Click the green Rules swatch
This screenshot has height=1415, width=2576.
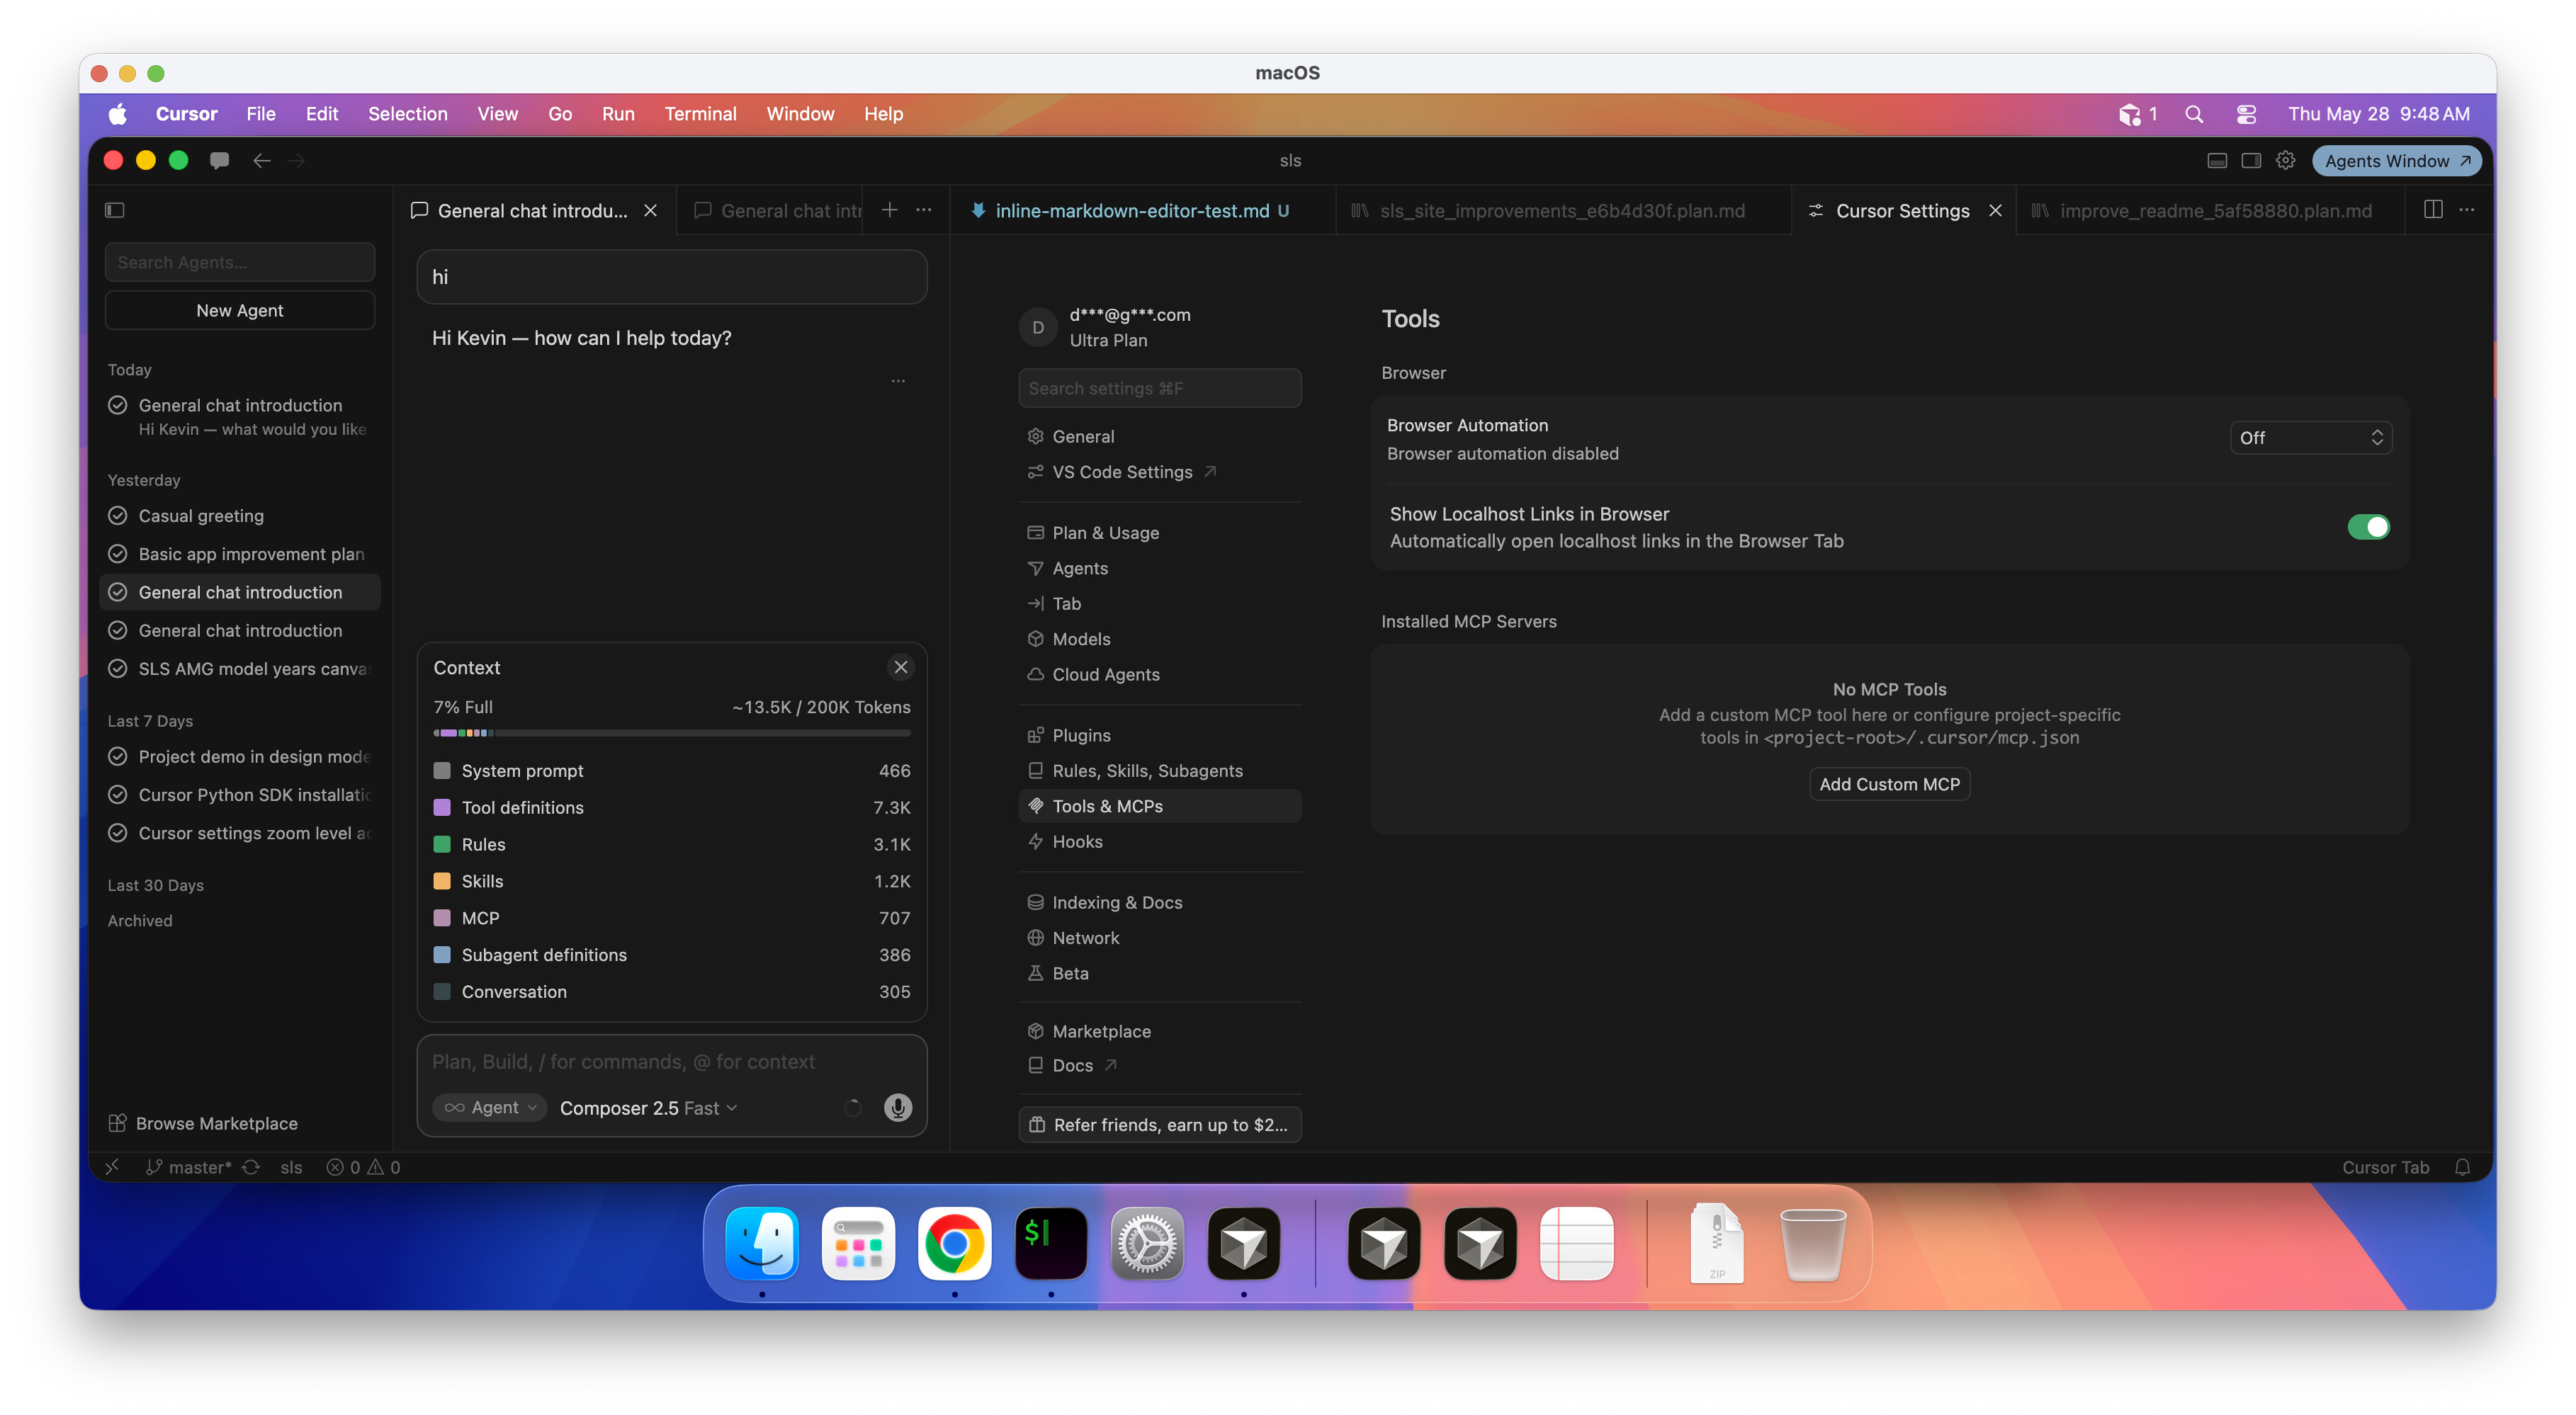pyautogui.click(x=442, y=844)
